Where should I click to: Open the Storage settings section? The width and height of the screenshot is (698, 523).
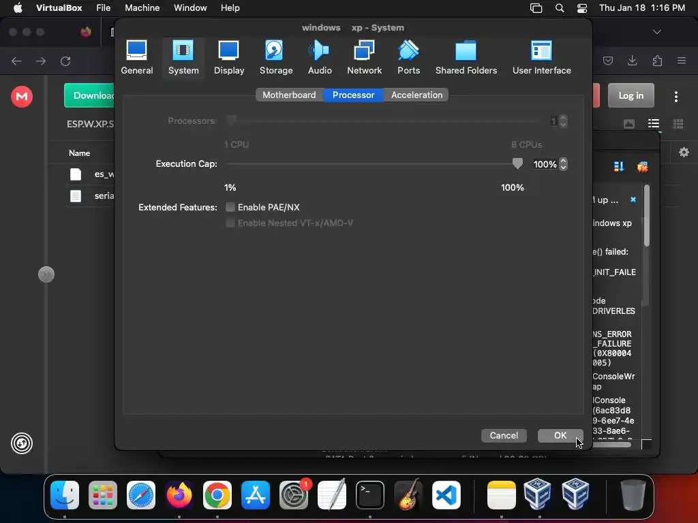tap(276, 58)
